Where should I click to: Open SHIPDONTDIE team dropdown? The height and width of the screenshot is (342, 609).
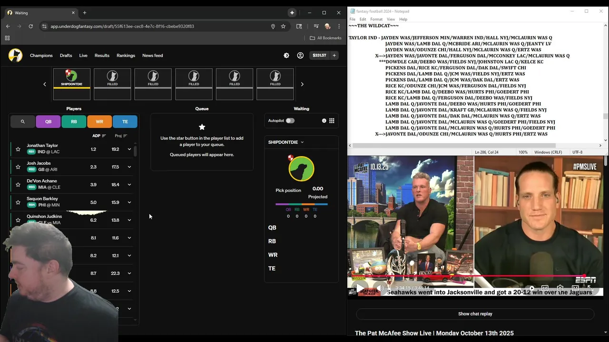coord(286,142)
